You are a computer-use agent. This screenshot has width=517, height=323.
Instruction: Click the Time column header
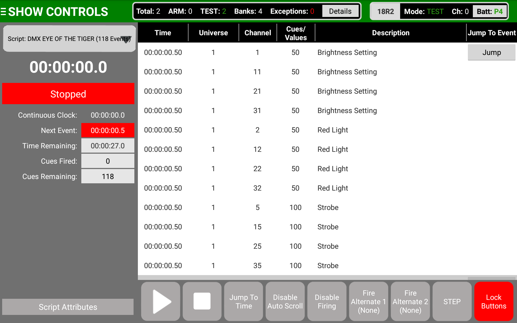pos(163,33)
